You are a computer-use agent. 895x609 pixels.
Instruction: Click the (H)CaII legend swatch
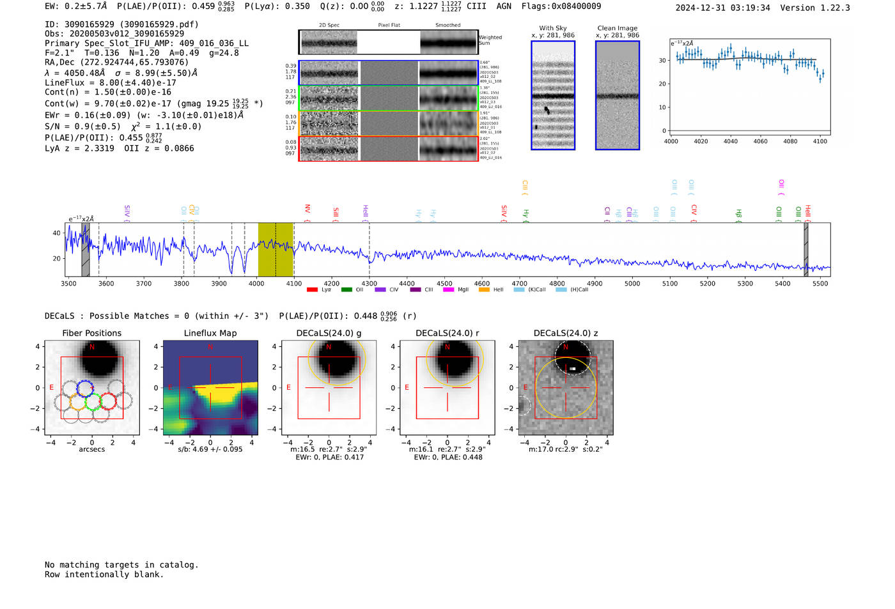click(561, 290)
